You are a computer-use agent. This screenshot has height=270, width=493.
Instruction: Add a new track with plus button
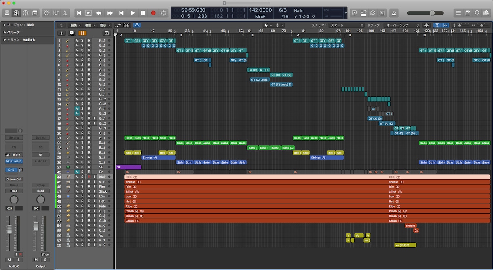pos(61,33)
